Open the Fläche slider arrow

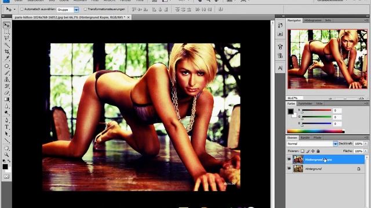[x=366, y=151]
